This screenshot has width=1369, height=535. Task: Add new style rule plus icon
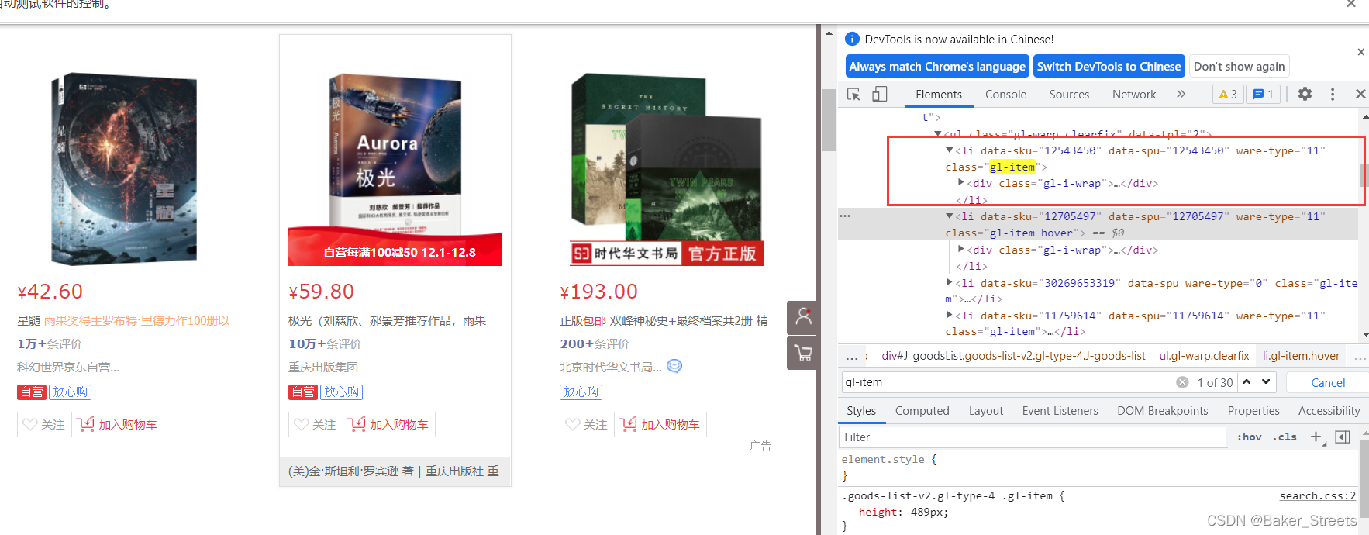pos(1316,437)
